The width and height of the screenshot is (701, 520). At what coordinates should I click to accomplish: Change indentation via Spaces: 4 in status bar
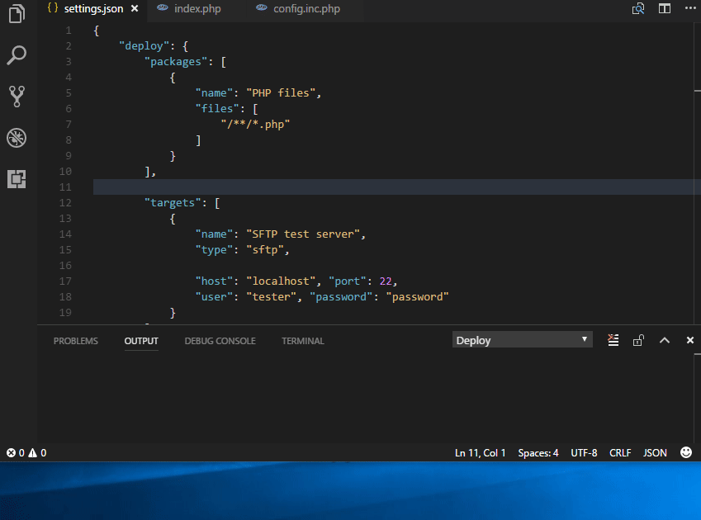click(538, 452)
